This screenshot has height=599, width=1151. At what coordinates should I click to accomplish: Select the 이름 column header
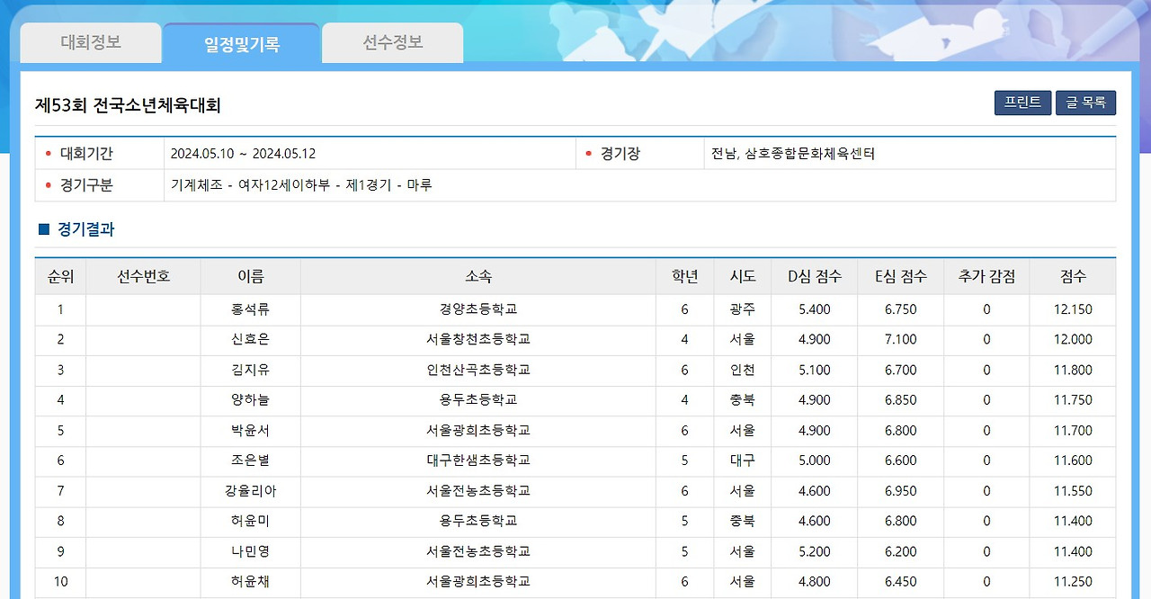(x=248, y=276)
